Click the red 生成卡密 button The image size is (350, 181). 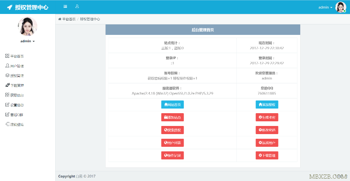pos(267,117)
